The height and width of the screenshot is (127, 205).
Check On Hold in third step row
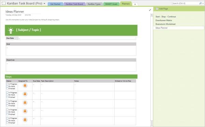[7, 104]
